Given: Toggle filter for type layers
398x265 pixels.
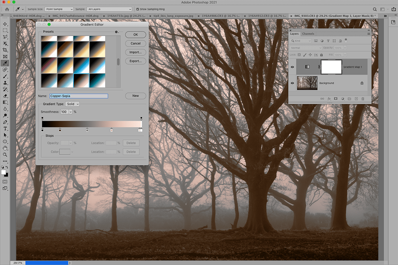Looking at the screenshot, I should coord(328,41).
